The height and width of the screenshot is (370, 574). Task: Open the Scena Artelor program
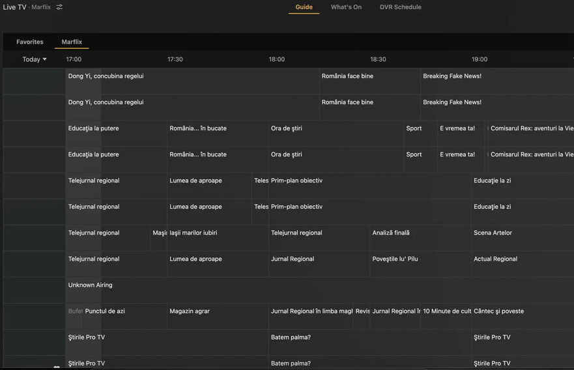point(523,238)
